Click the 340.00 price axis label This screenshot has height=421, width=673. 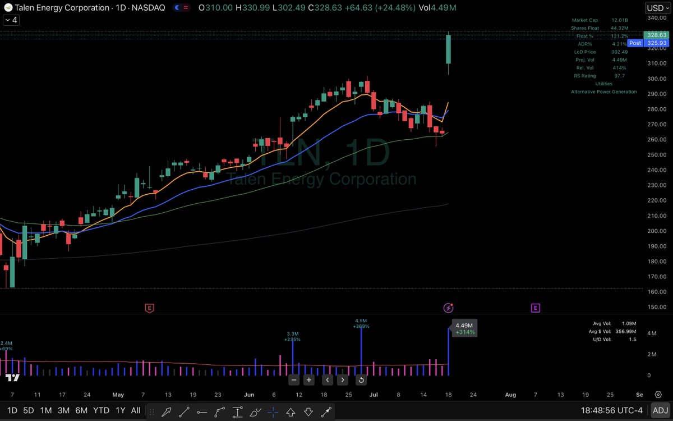coord(656,18)
